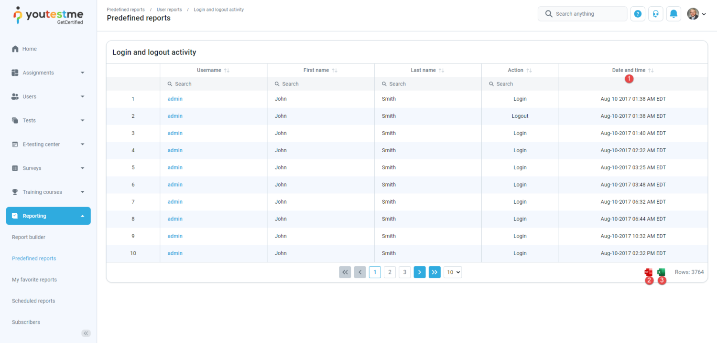Collapse the sidebar using the double-arrow control

click(86, 333)
